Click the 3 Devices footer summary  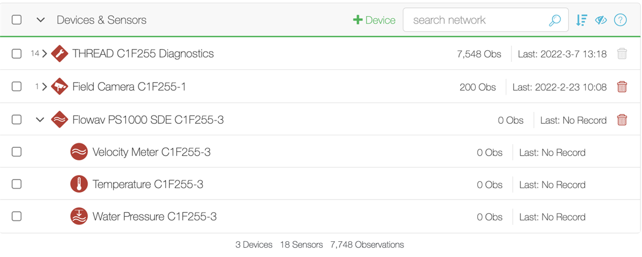click(x=254, y=244)
